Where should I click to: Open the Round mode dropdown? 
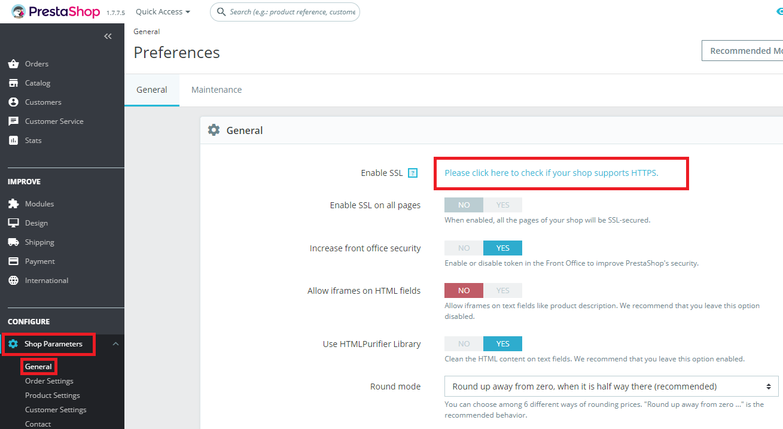pyautogui.click(x=611, y=387)
